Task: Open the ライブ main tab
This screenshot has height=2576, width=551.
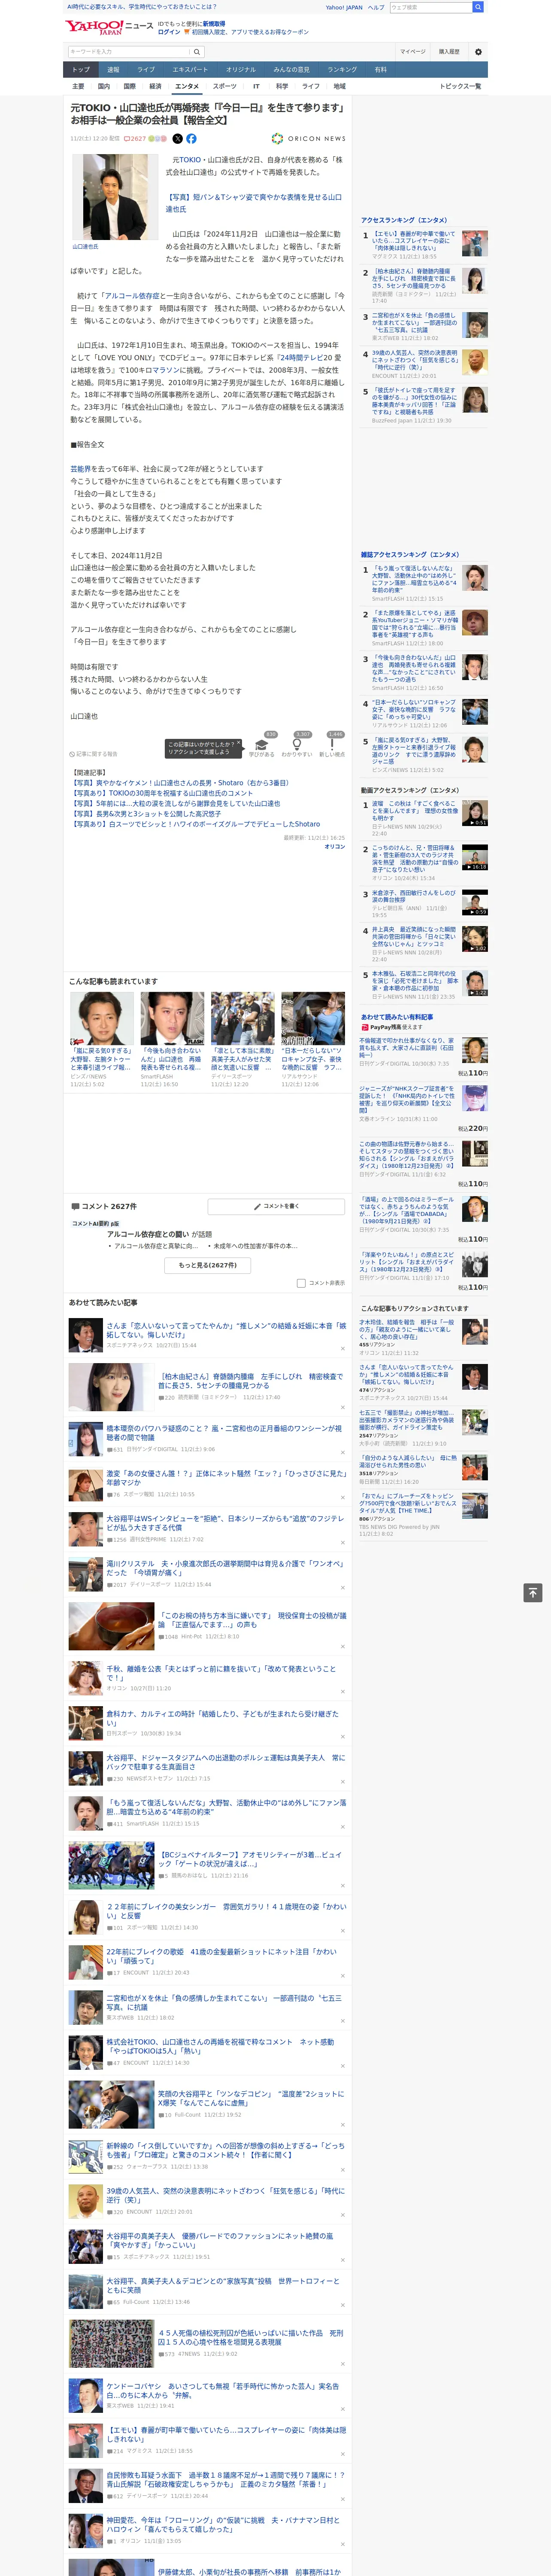Action: (x=146, y=70)
